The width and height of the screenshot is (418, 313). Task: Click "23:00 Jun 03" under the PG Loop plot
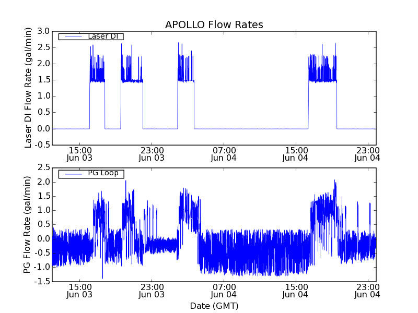[x=152, y=291]
